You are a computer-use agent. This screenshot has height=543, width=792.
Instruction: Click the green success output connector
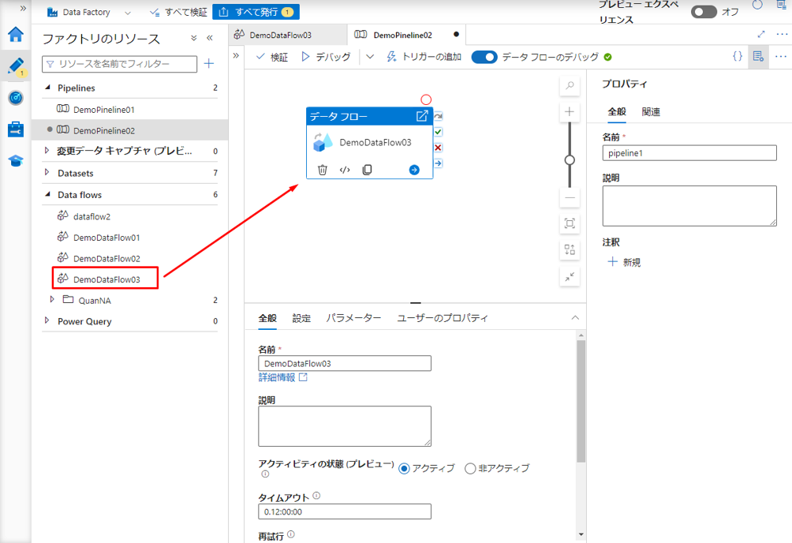tap(438, 132)
